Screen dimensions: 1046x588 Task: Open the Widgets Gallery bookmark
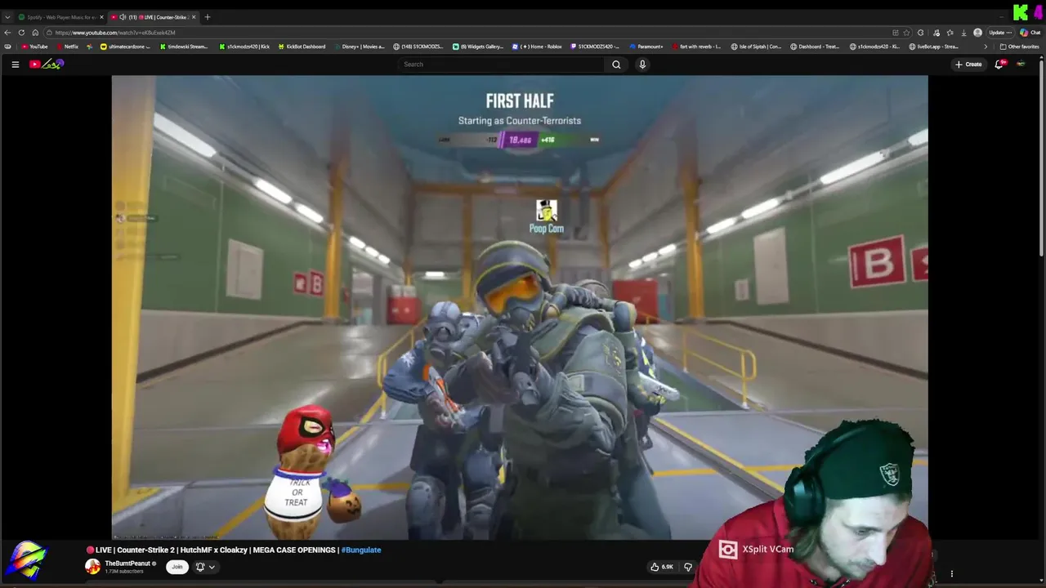[478, 47]
